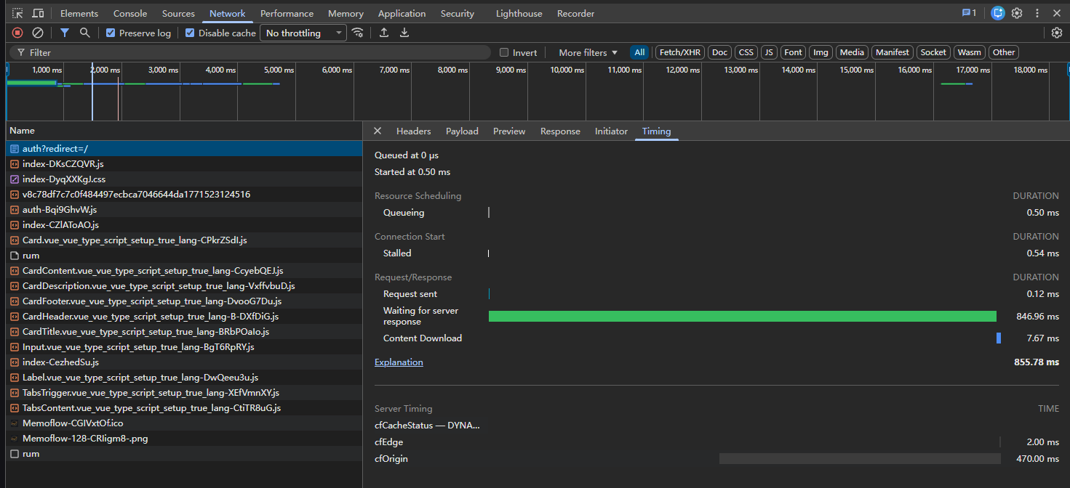
Task: Toggle the filter funnel icon
Action: tap(65, 33)
